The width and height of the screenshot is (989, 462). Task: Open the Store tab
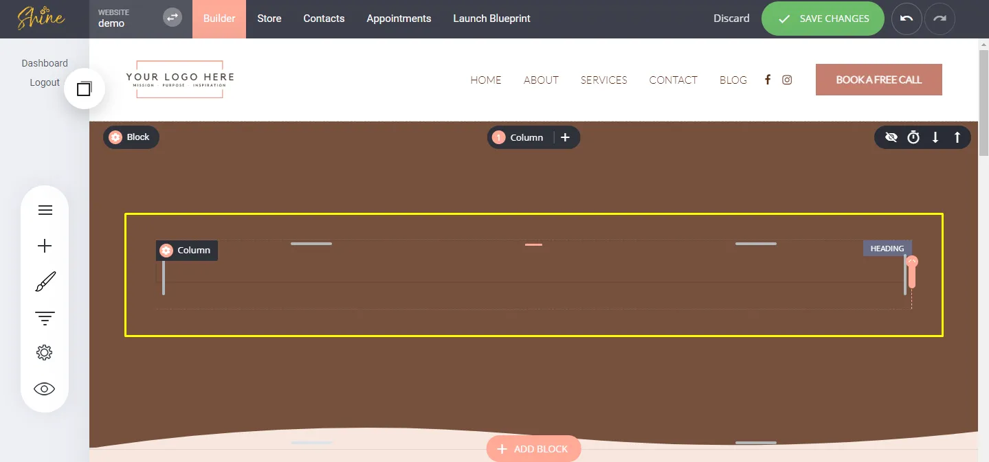click(x=269, y=19)
